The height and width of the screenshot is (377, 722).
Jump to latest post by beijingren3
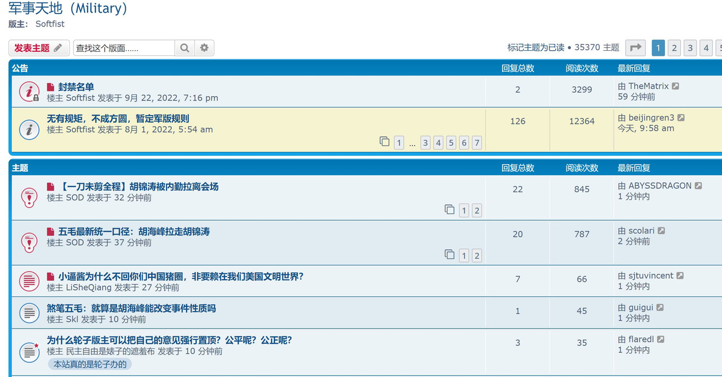click(681, 118)
